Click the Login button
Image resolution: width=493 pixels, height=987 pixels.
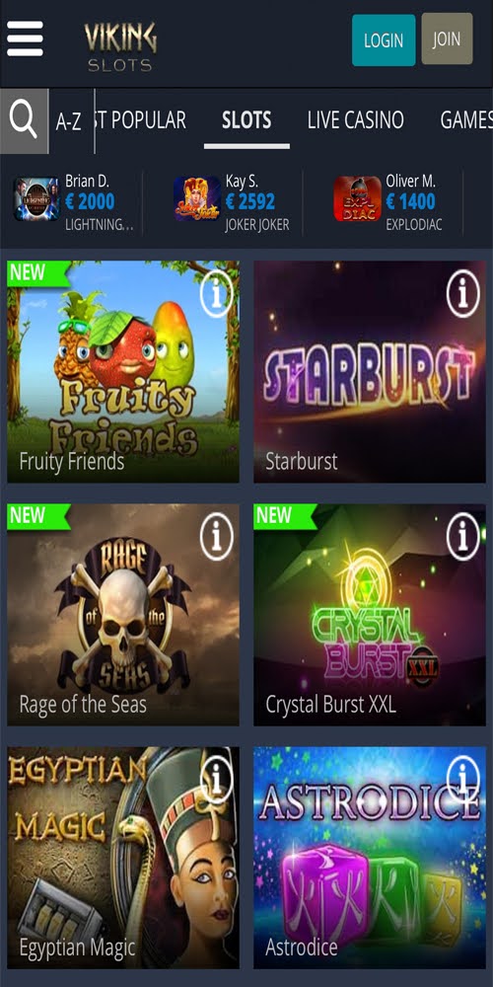point(384,40)
